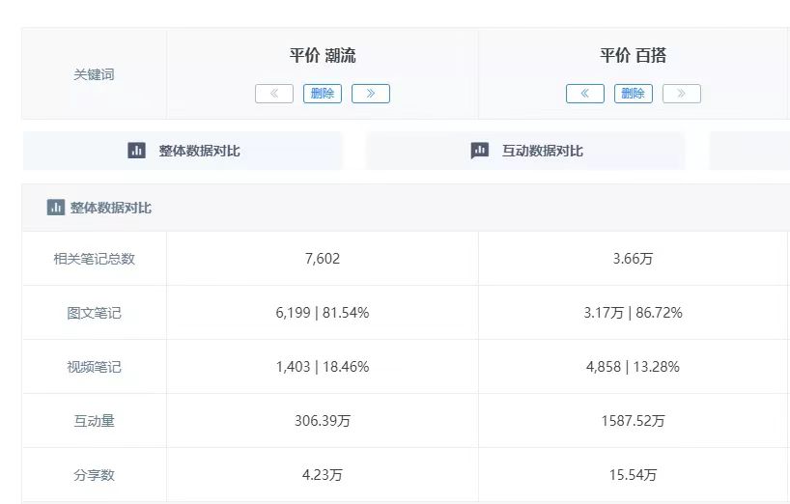This screenshot has height=504, width=790.
Task: Delete the 平价 百搭 keyword
Action: [634, 94]
